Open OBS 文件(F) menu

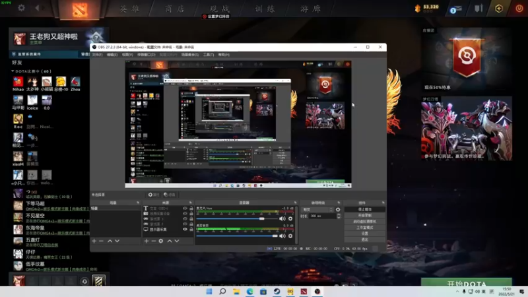(97, 55)
